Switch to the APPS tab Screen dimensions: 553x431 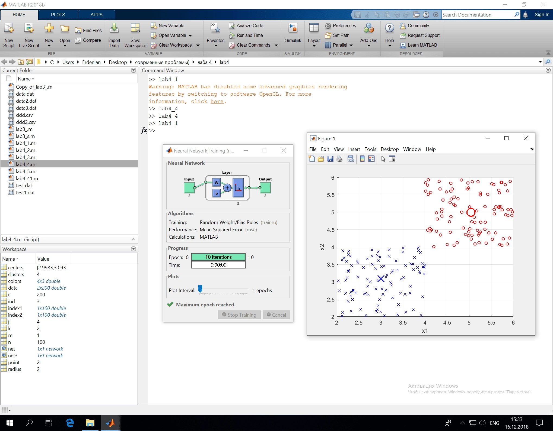point(96,15)
